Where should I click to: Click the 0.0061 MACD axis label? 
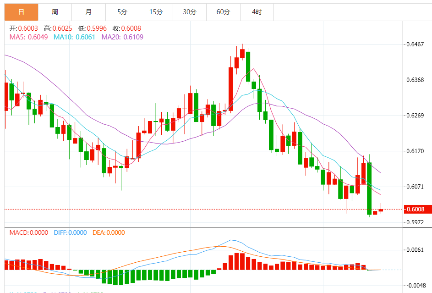pyautogui.click(x=415, y=250)
